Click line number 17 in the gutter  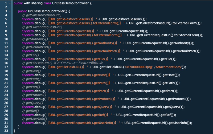point(6,67)
